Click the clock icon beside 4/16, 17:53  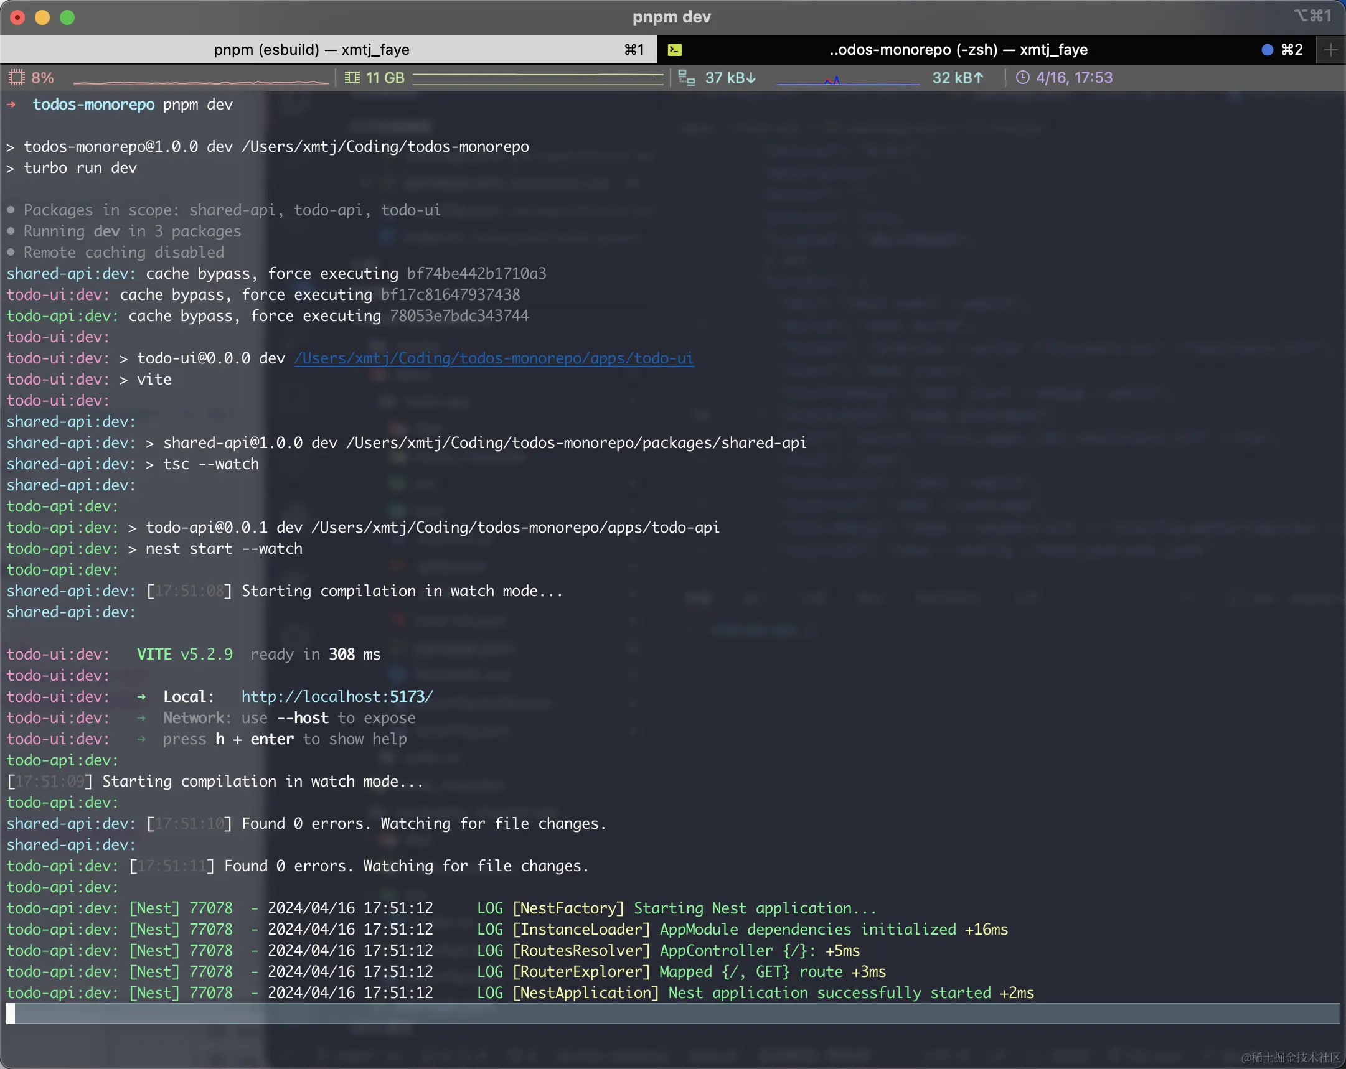(1022, 77)
